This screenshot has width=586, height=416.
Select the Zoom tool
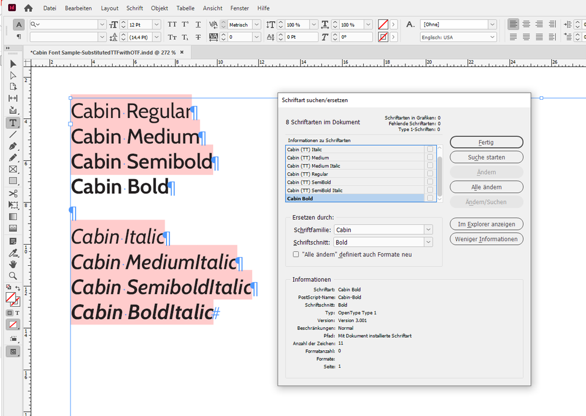click(12, 276)
